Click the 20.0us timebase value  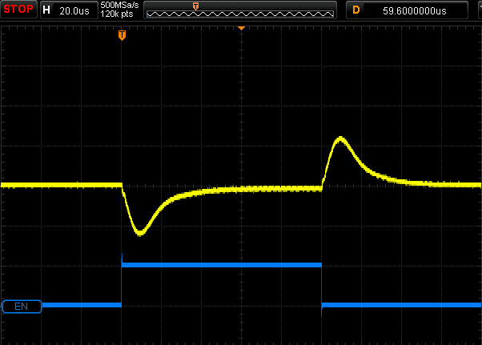[74, 11]
